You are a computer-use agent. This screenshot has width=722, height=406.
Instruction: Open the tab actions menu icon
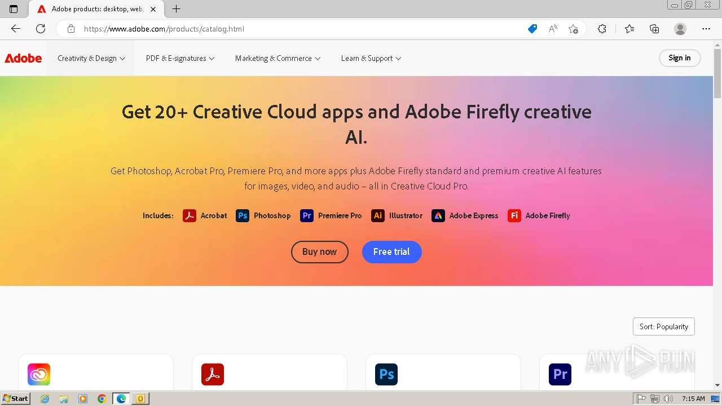tap(14, 9)
